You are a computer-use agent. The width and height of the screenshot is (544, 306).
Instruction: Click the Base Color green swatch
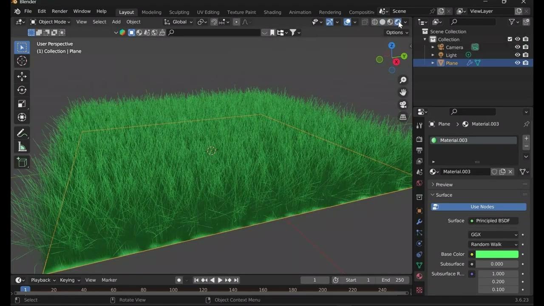497,254
